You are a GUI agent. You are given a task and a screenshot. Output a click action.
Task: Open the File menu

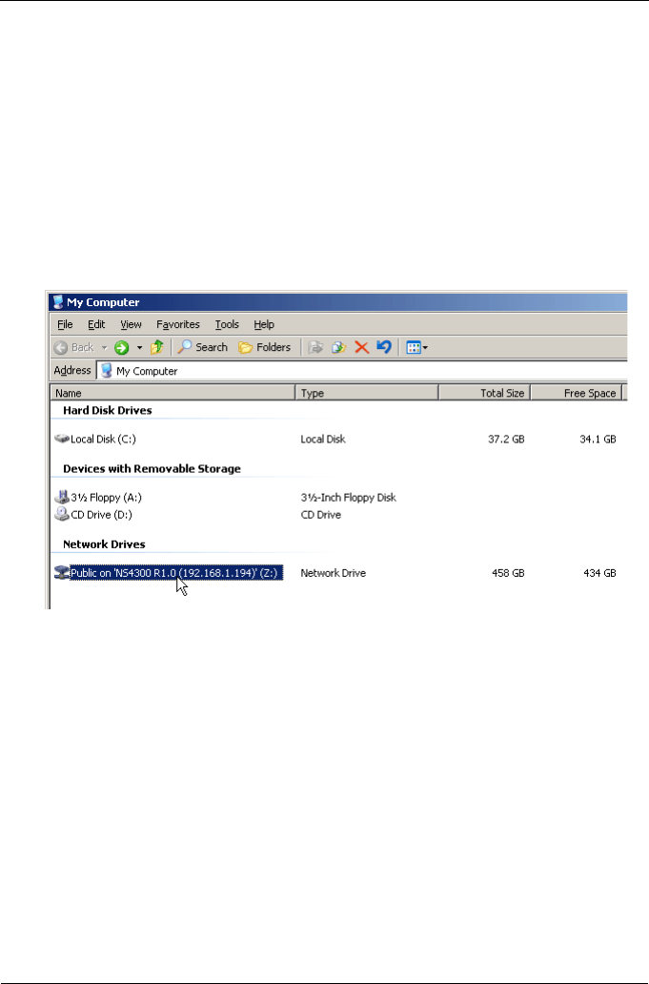coord(65,324)
